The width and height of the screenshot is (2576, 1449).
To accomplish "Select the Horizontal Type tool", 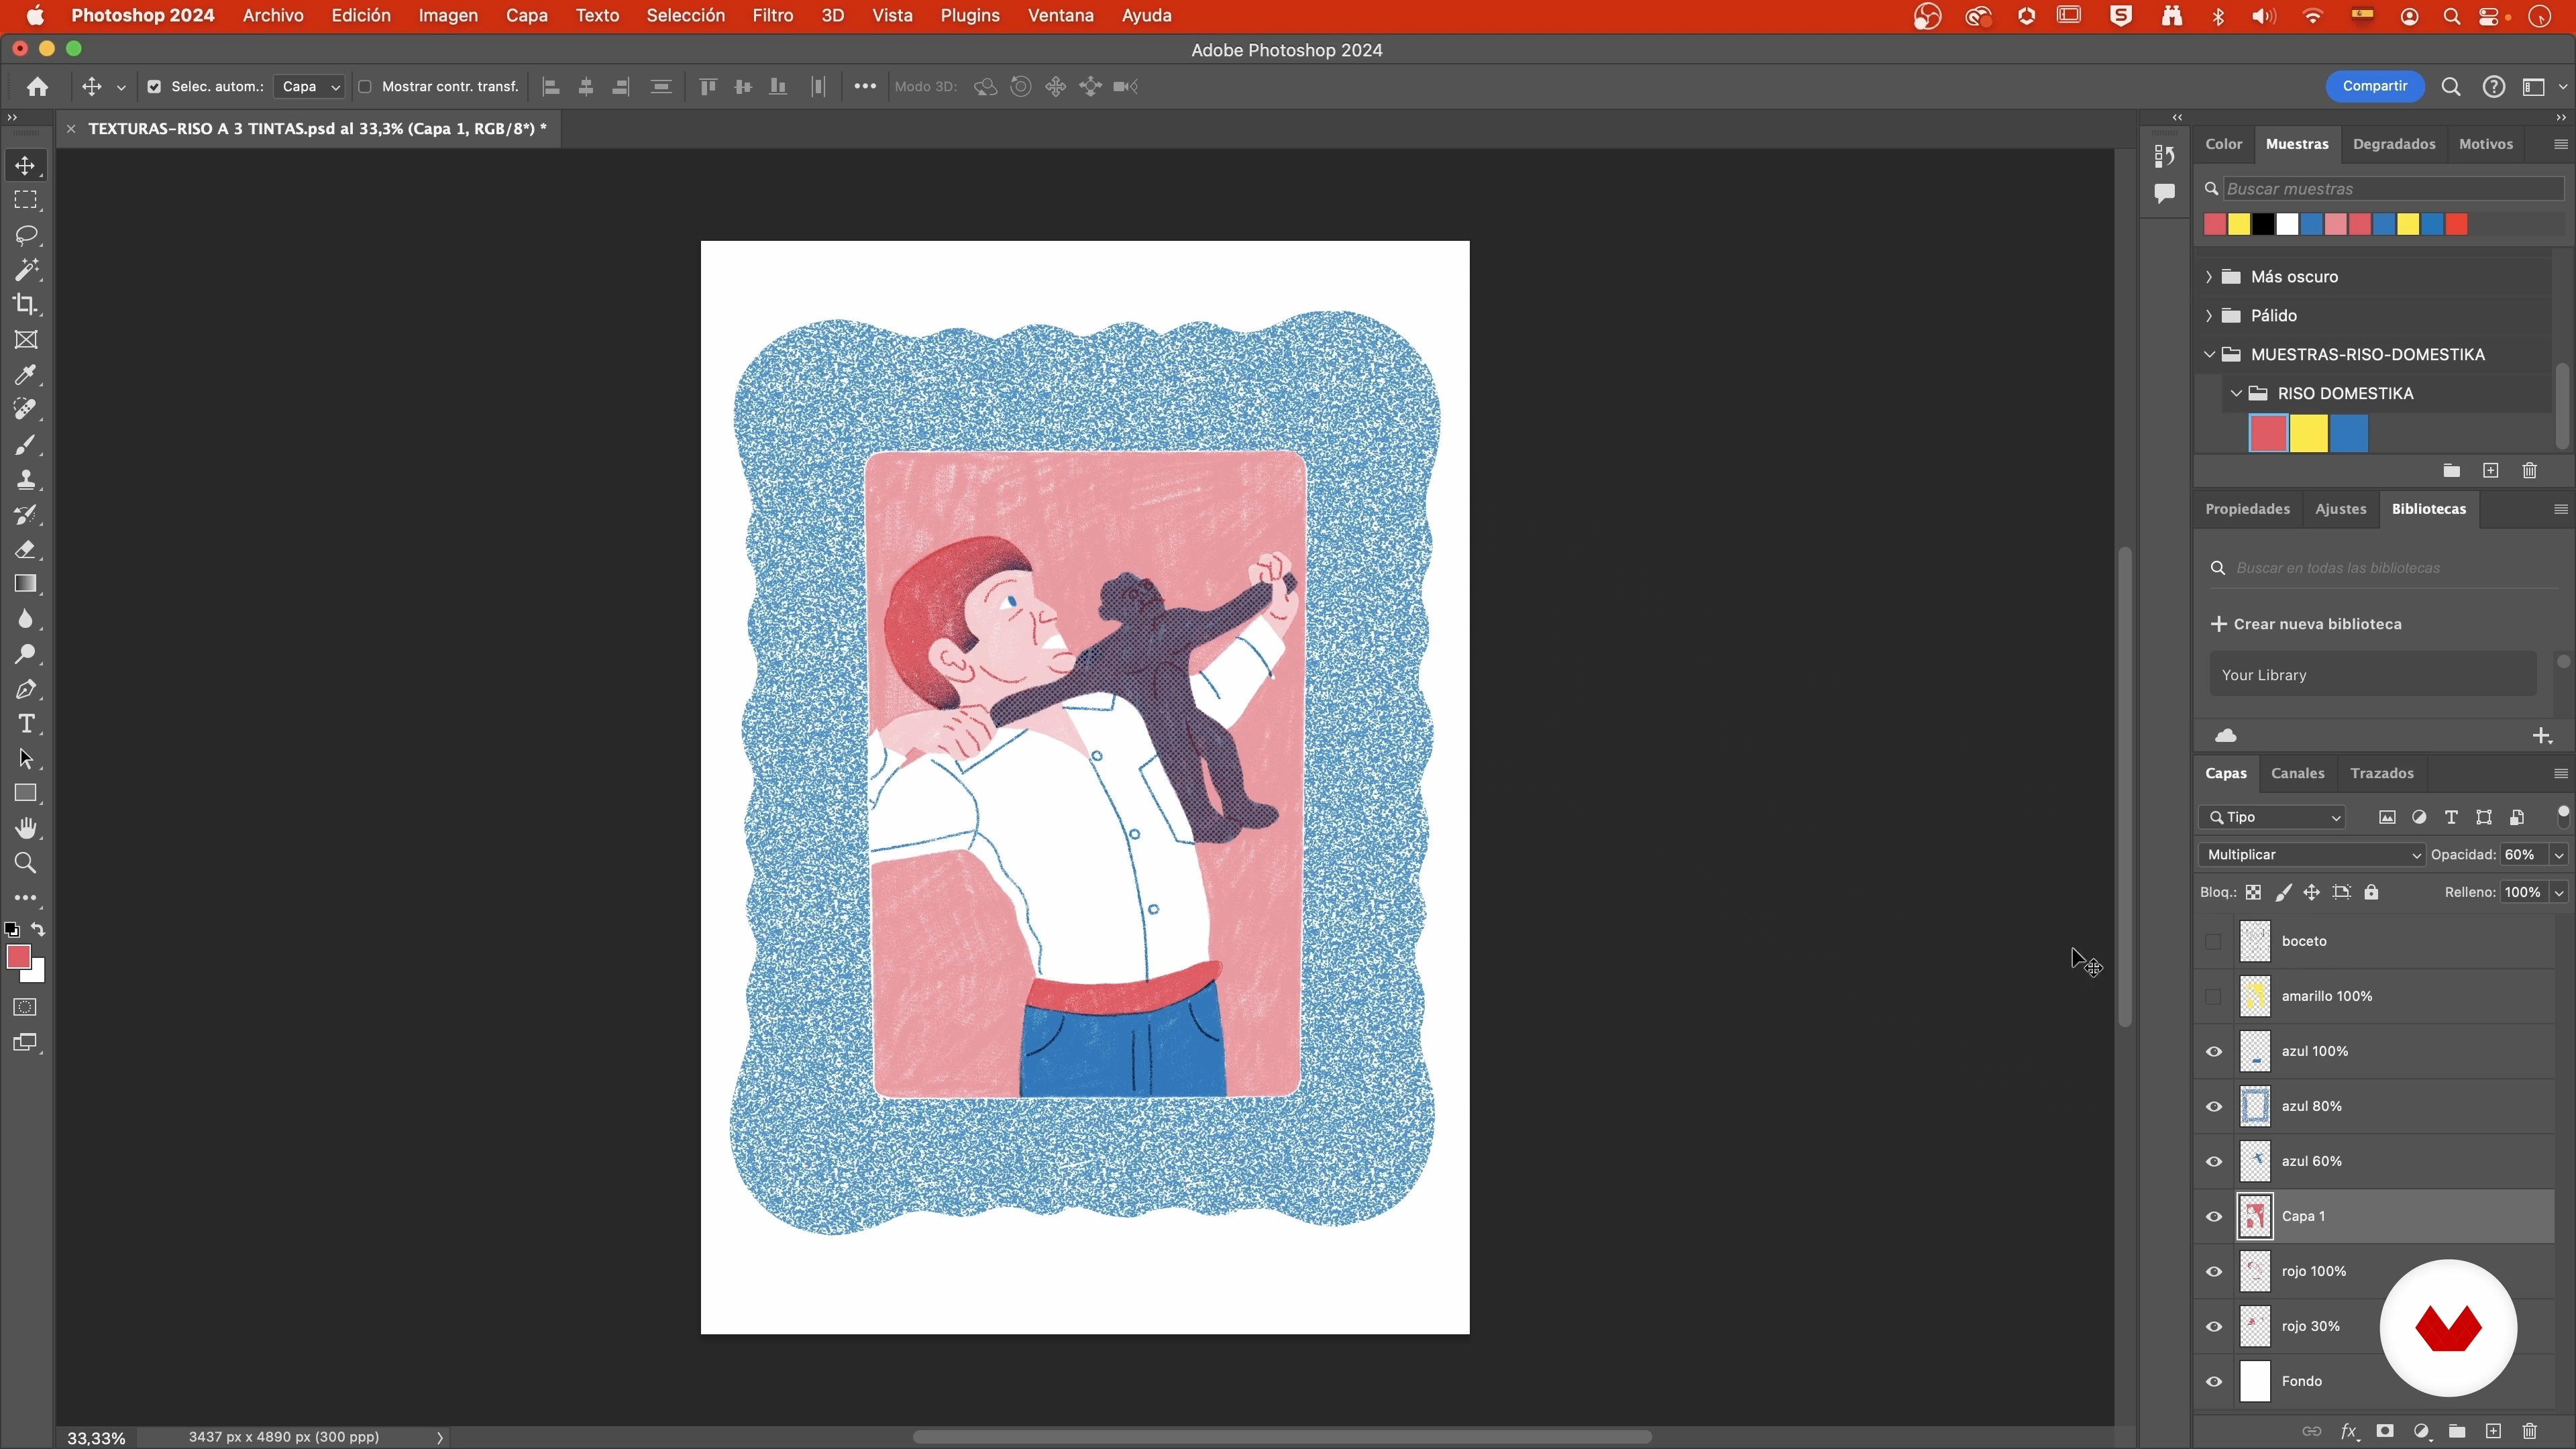I will coord(26,724).
